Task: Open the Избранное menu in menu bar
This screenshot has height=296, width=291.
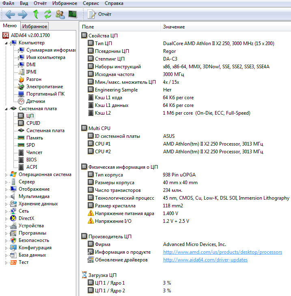Action: click(65, 3)
